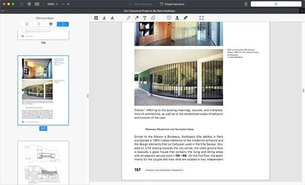Image resolution: width=305 pixels, height=185 pixels.
Task: Select the text box tool
Action: 145,18
